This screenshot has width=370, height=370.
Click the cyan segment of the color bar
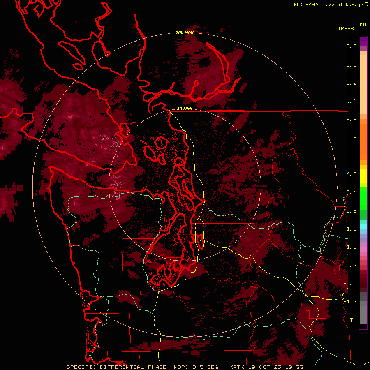point(363,226)
